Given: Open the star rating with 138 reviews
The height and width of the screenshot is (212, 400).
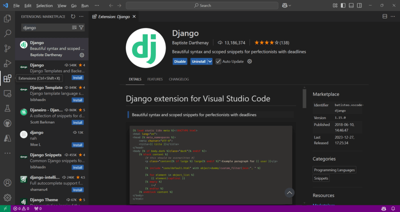Looking at the screenshot, I should (272, 43).
